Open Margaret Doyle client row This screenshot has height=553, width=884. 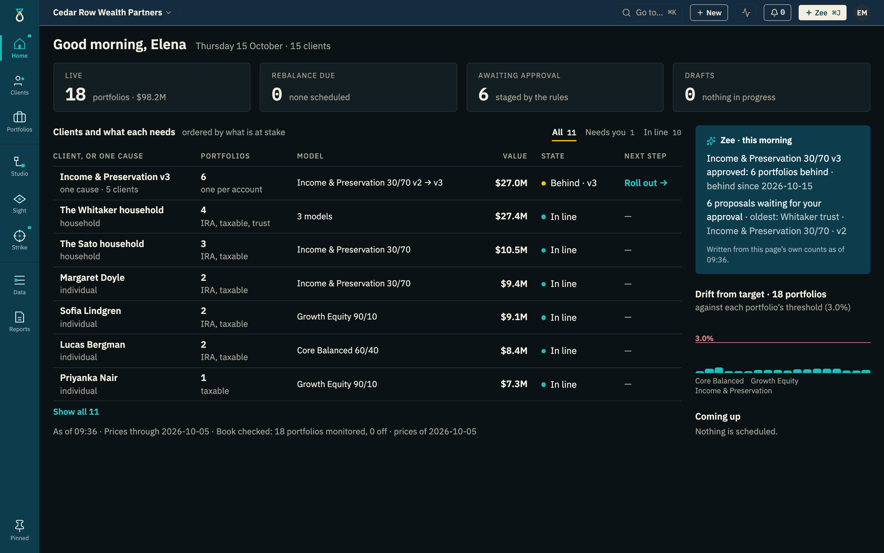[x=367, y=284]
